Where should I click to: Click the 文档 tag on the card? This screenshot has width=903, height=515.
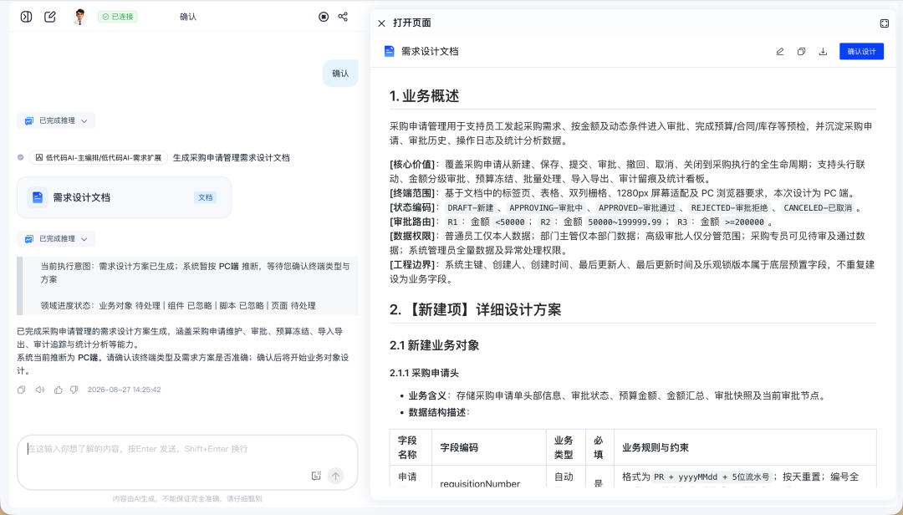point(206,197)
